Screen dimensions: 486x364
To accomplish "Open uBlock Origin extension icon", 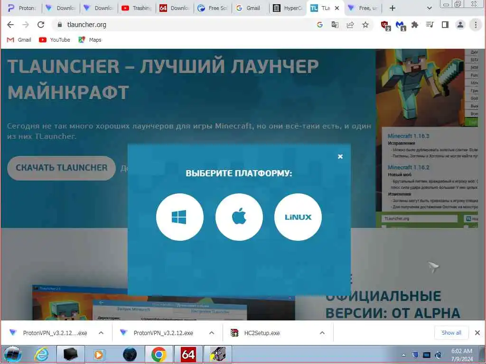I will pos(385,25).
